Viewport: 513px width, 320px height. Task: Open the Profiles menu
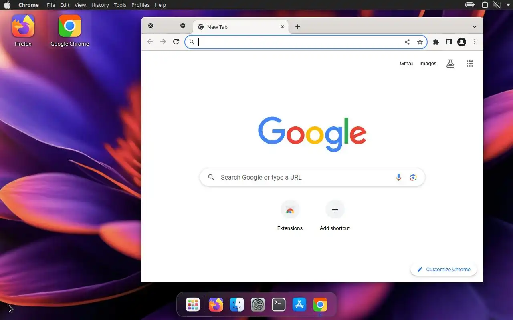(140, 5)
